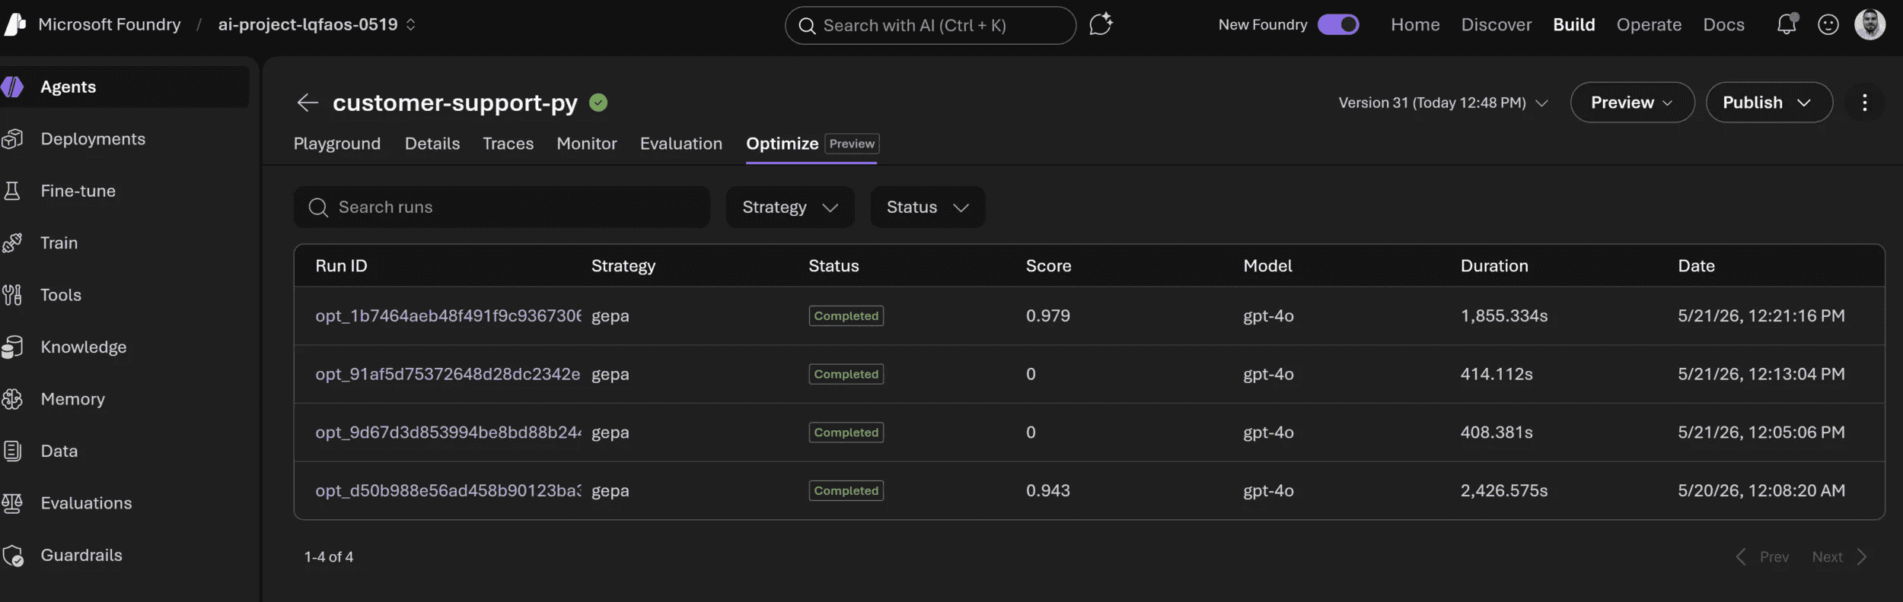Click the Strategy column header
The image size is (1903, 602).
click(x=623, y=266)
